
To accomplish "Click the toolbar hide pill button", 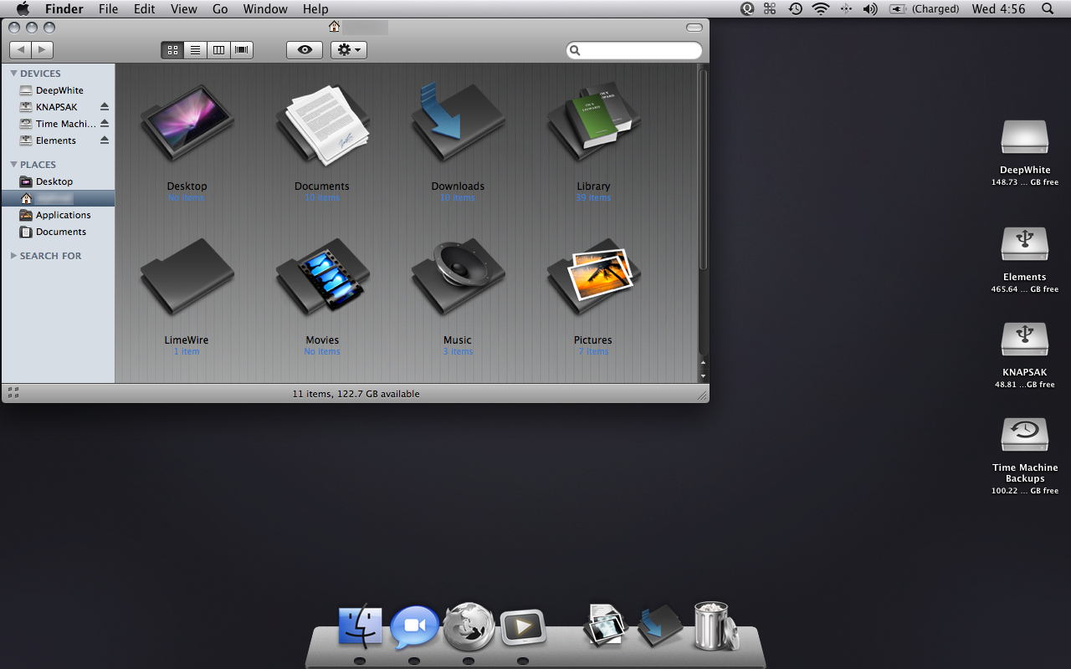I will pyautogui.click(x=694, y=28).
